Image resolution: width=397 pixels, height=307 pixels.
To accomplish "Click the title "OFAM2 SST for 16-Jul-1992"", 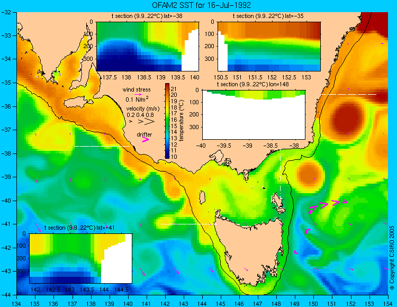I will 201,5.
